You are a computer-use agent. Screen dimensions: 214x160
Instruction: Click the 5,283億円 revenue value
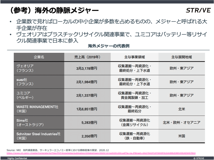pyautogui.click(x=89, y=123)
